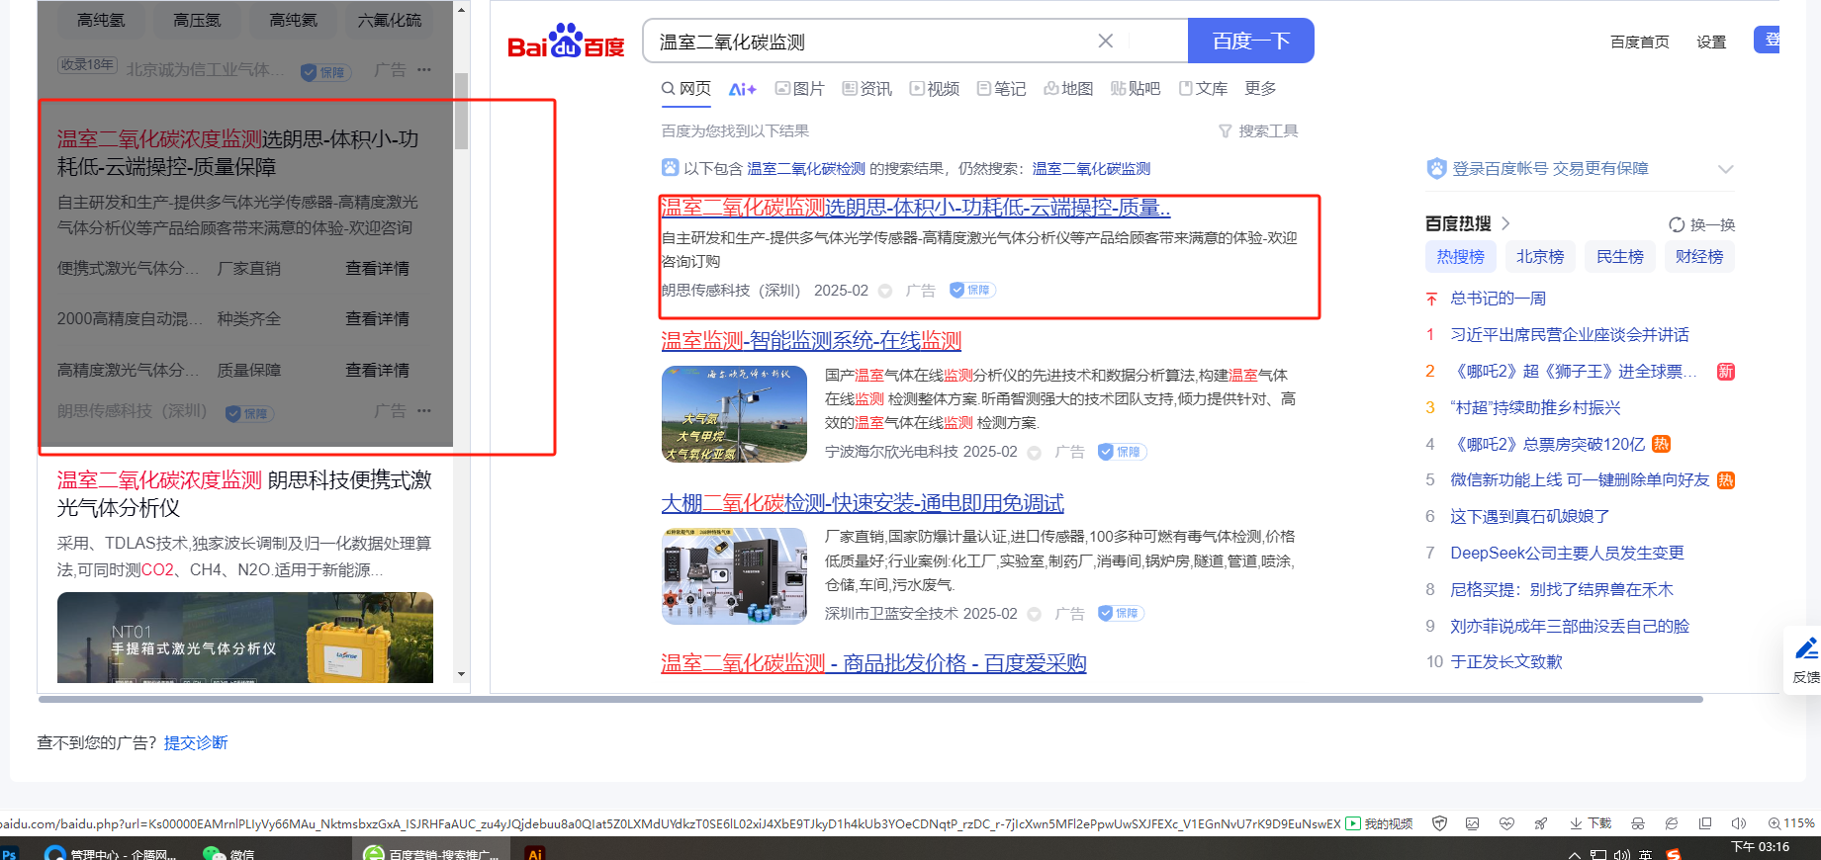
Task: Open the 搜索工具 filter dropdown
Action: click(x=1258, y=131)
